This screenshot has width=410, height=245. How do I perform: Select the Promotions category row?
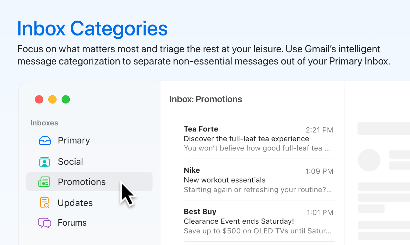[89, 181]
